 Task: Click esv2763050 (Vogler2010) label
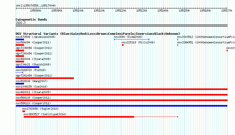pos(40,109)
